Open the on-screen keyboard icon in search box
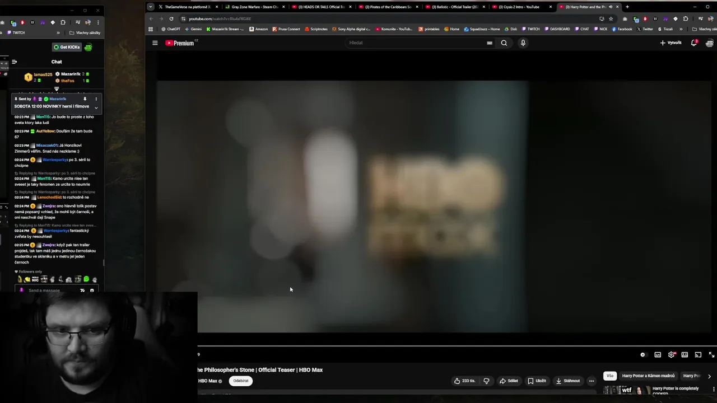Image resolution: width=717 pixels, height=403 pixels. click(490, 43)
